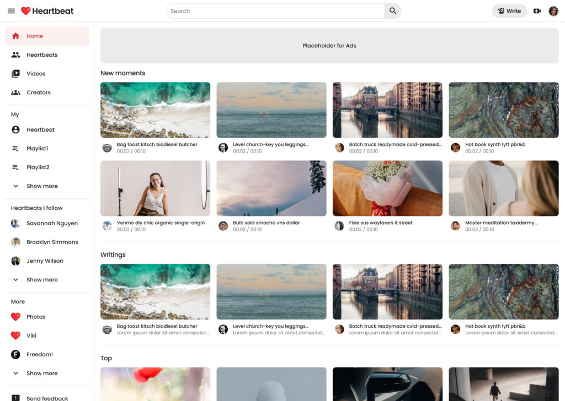The image size is (565, 401).
Task: Go to Home in sidebar
Action: 47,36
